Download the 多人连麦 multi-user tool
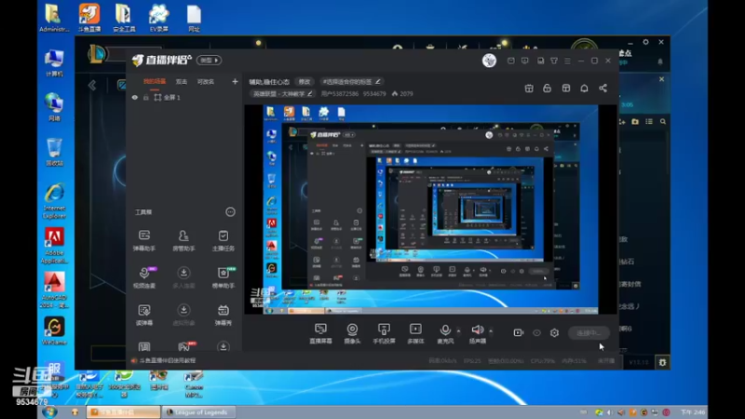This screenshot has width=745, height=419. click(183, 277)
